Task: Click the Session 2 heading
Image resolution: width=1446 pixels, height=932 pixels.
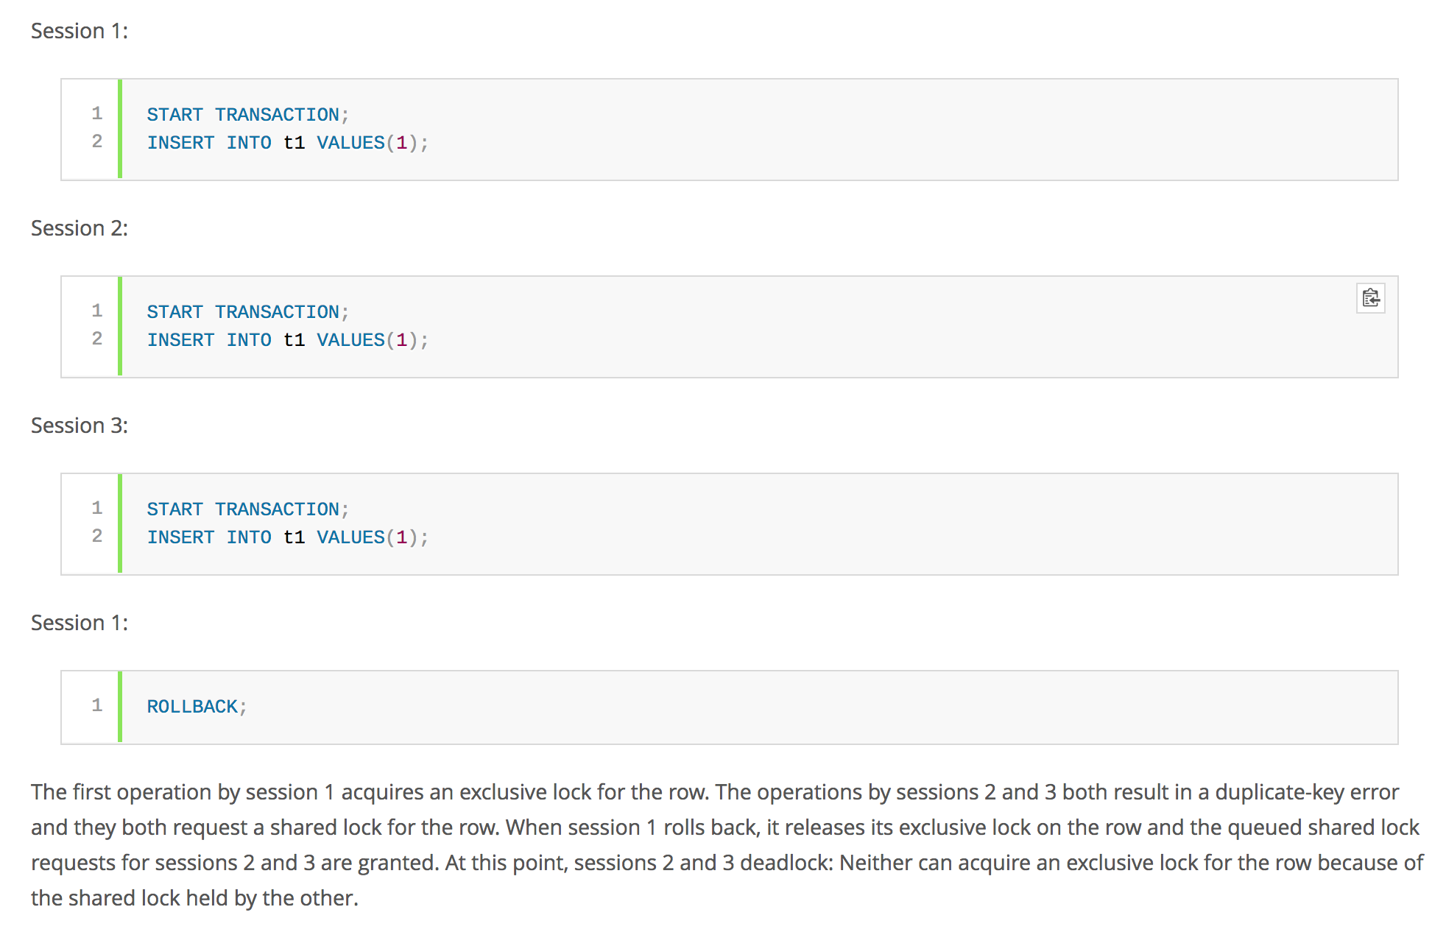Action: 80,228
